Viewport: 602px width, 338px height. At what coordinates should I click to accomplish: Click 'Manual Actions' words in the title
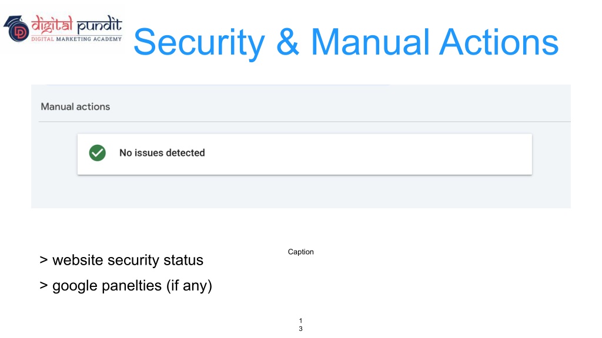pos(434,42)
